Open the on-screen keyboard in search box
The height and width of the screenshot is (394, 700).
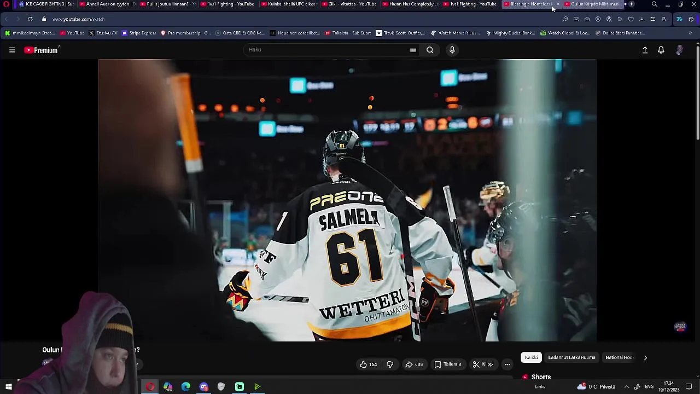pos(413,50)
